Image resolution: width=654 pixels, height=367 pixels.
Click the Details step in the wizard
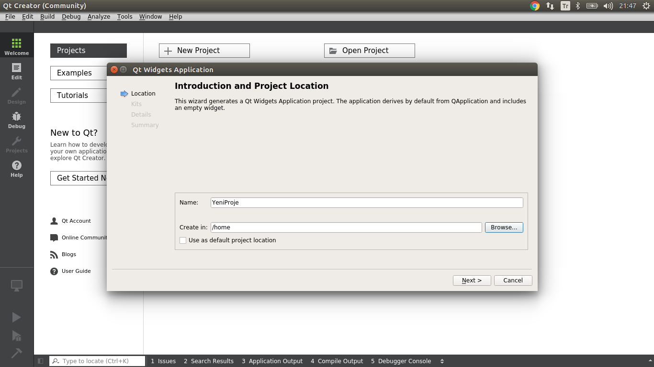(x=141, y=115)
